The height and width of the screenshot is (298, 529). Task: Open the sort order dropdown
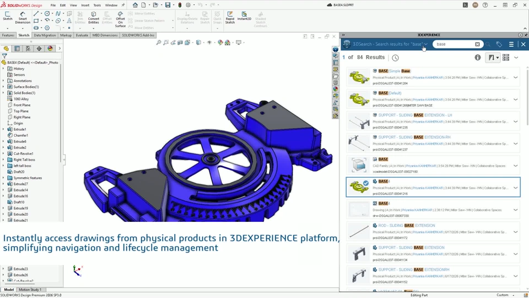point(493,57)
